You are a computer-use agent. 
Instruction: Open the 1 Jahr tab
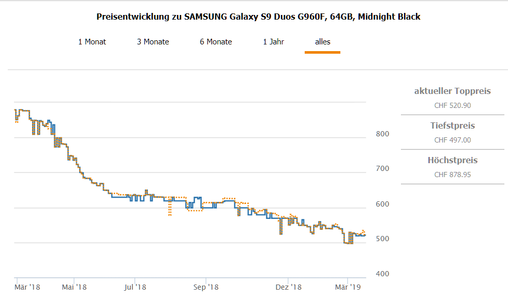pyautogui.click(x=273, y=42)
